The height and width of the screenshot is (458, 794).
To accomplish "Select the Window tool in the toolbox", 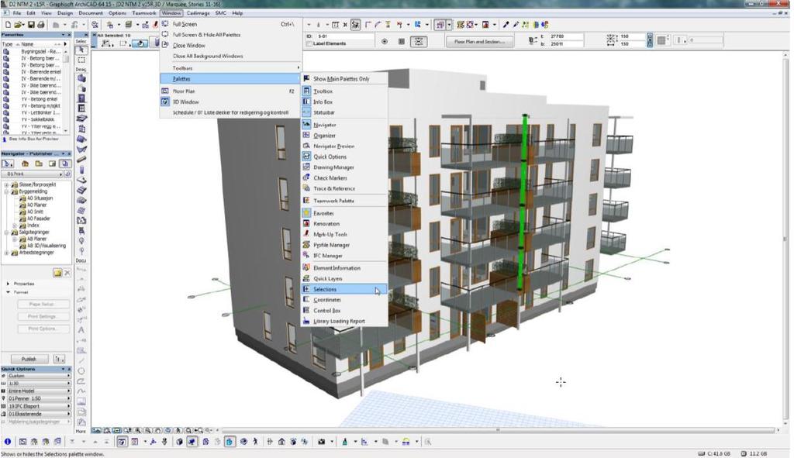I will [81, 108].
